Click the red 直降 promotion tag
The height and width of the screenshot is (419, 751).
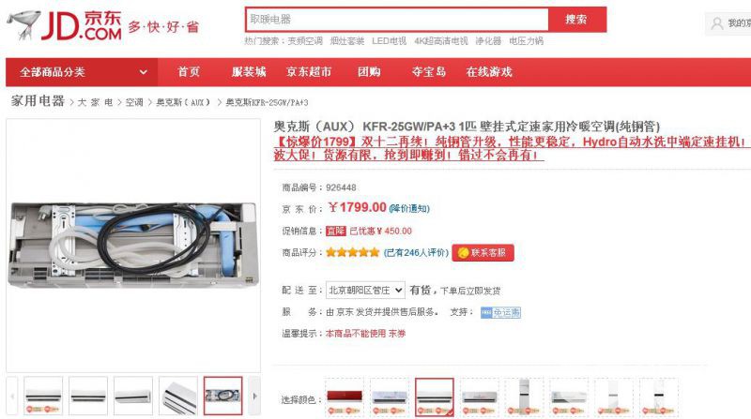[x=336, y=231]
